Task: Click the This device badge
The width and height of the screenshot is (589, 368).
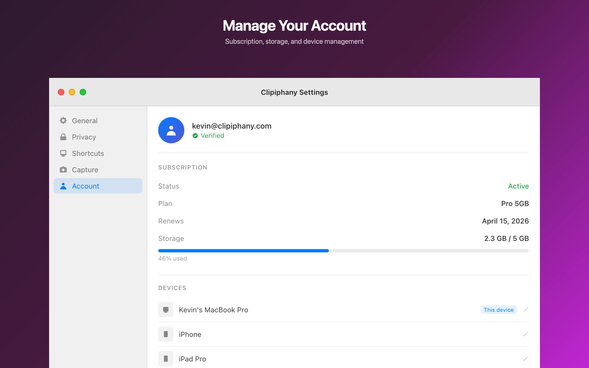Action: coord(499,310)
